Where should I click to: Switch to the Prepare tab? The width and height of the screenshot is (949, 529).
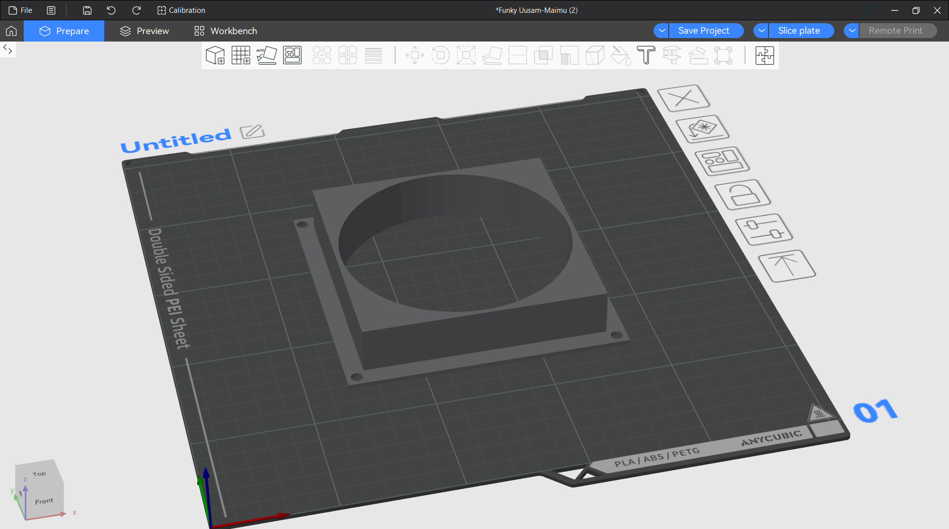[64, 31]
